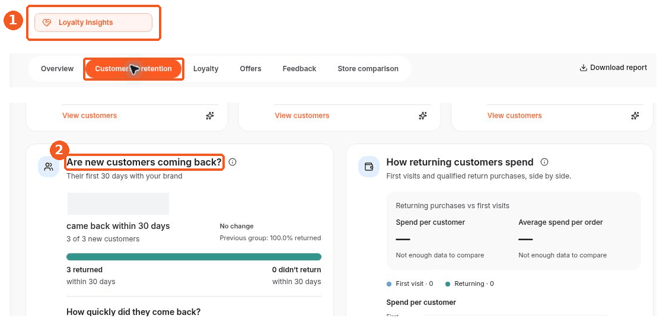Open View customers in middle card

coord(302,116)
